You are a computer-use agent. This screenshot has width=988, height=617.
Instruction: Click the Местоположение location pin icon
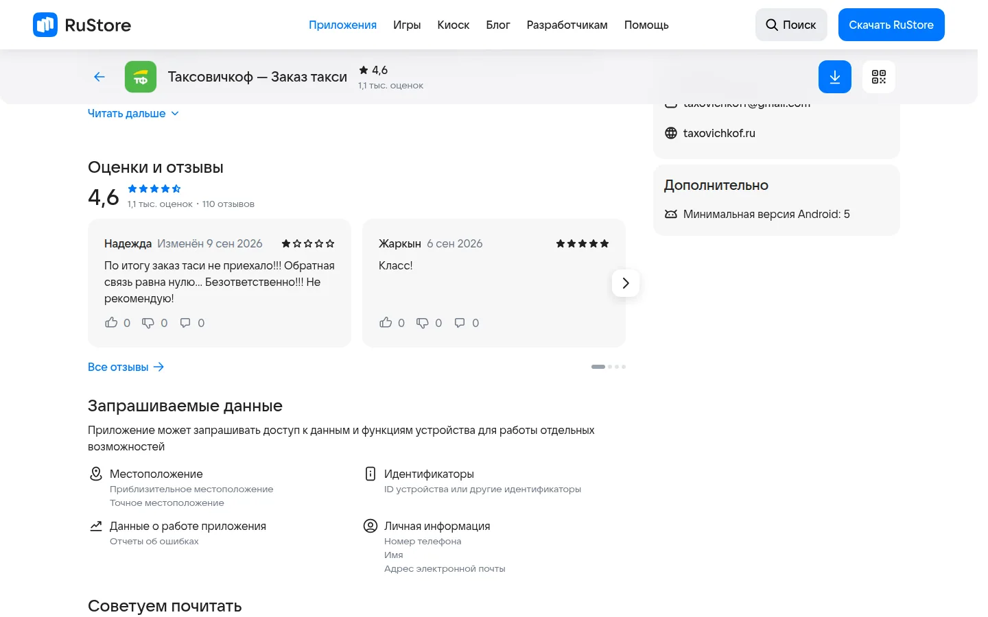(x=96, y=474)
